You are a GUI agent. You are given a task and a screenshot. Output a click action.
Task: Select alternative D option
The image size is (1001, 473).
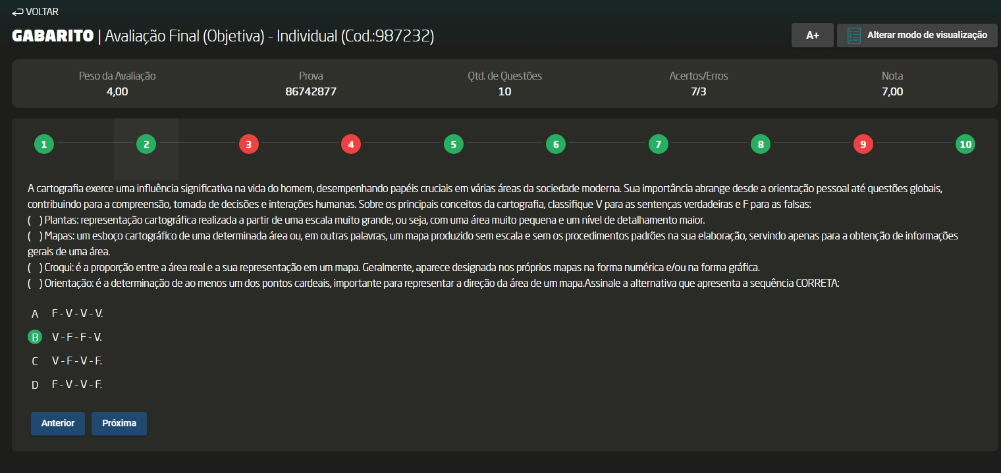pyautogui.click(x=35, y=385)
